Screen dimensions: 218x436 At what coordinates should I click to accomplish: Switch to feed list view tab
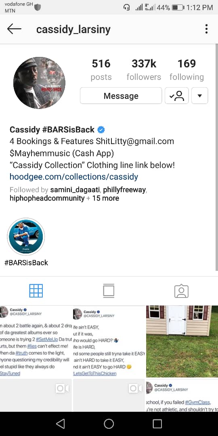coord(109,291)
